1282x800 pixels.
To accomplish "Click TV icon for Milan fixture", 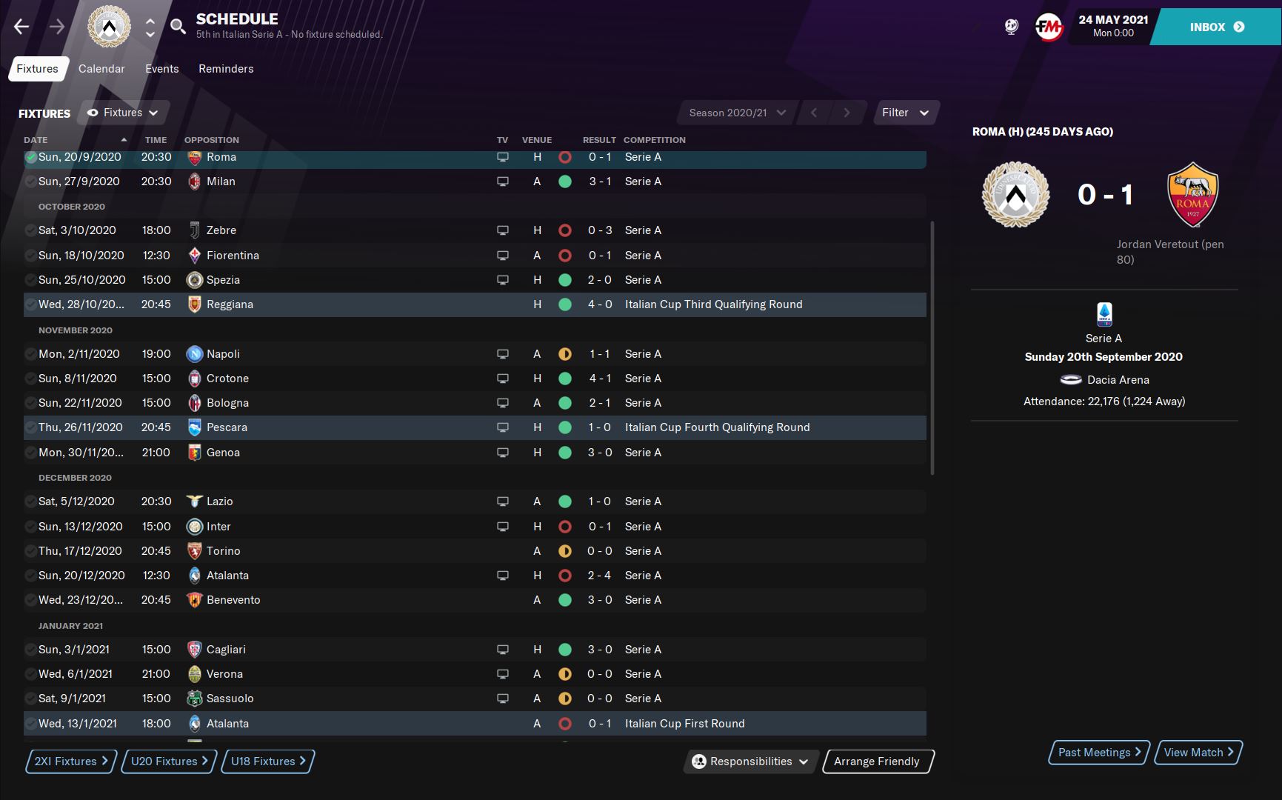I will pos(503,181).
